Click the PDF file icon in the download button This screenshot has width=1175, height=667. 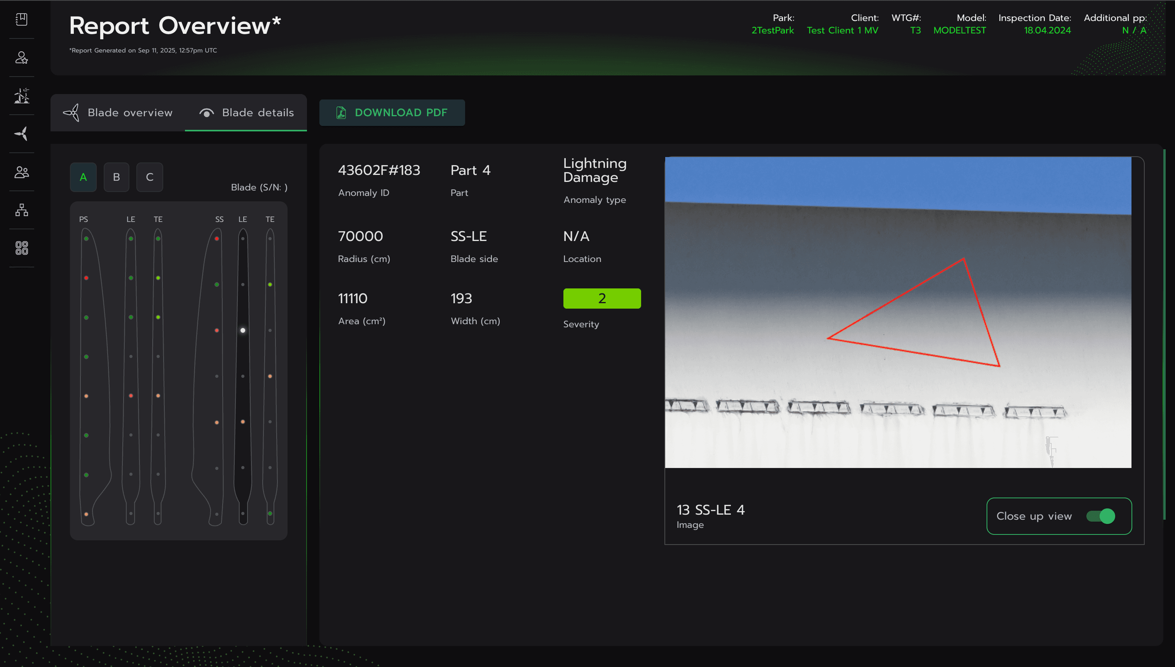(341, 113)
